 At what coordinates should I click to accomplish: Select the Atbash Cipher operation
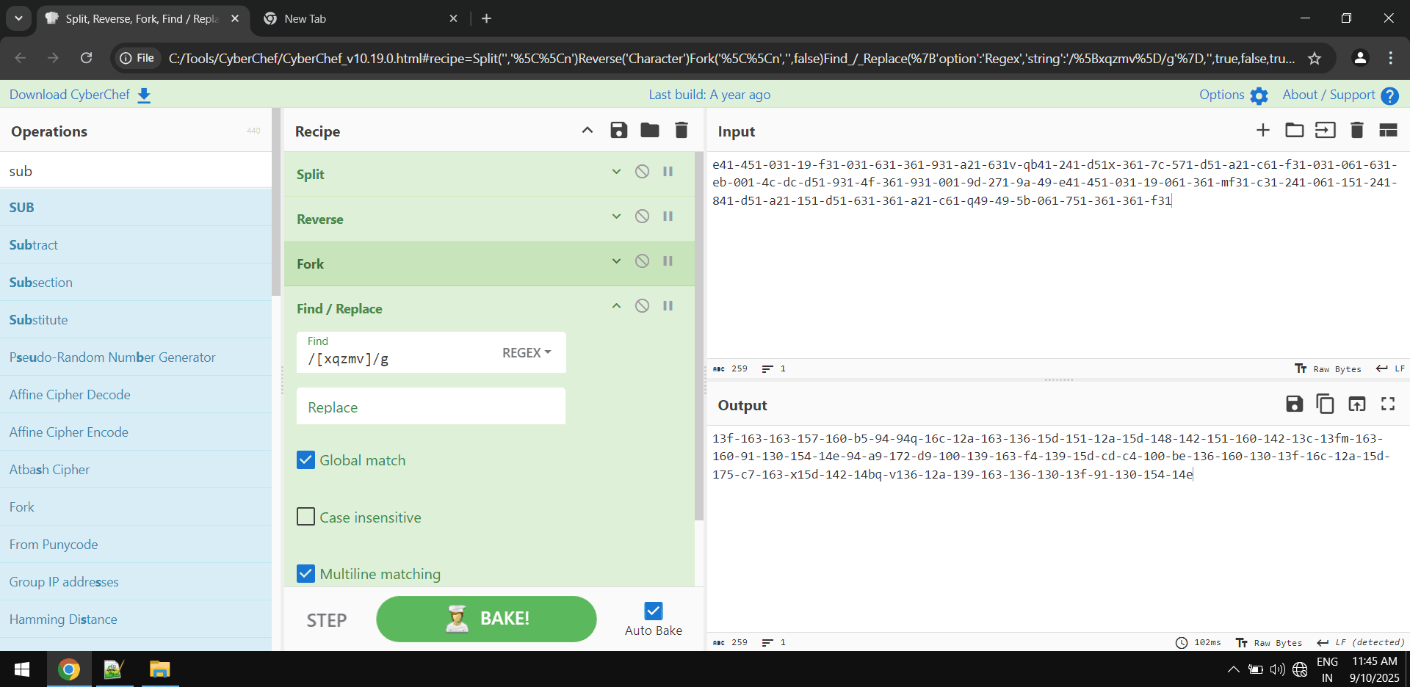pyautogui.click(x=136, y=469)
